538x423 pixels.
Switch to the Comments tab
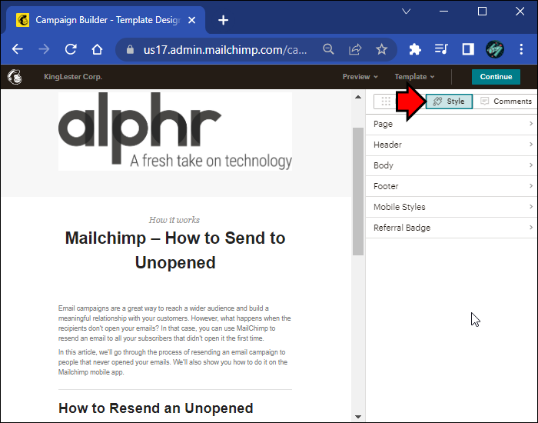(x=506, y=102)
